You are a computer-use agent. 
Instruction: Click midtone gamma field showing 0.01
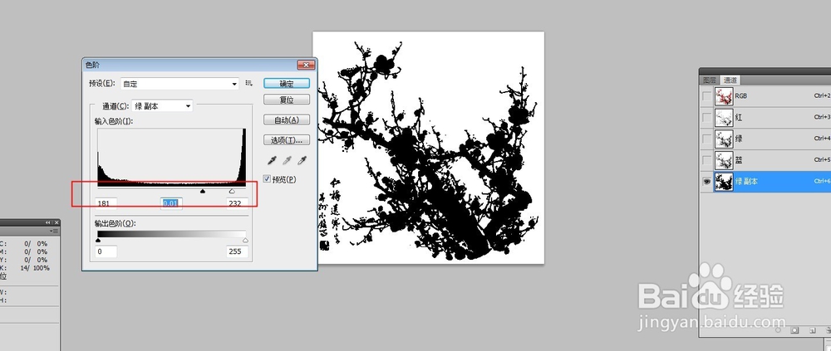tap(172, 203)
